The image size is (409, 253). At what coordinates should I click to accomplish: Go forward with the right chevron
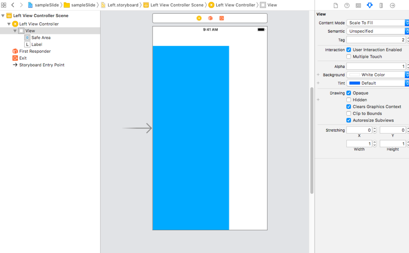pos(22,5)
